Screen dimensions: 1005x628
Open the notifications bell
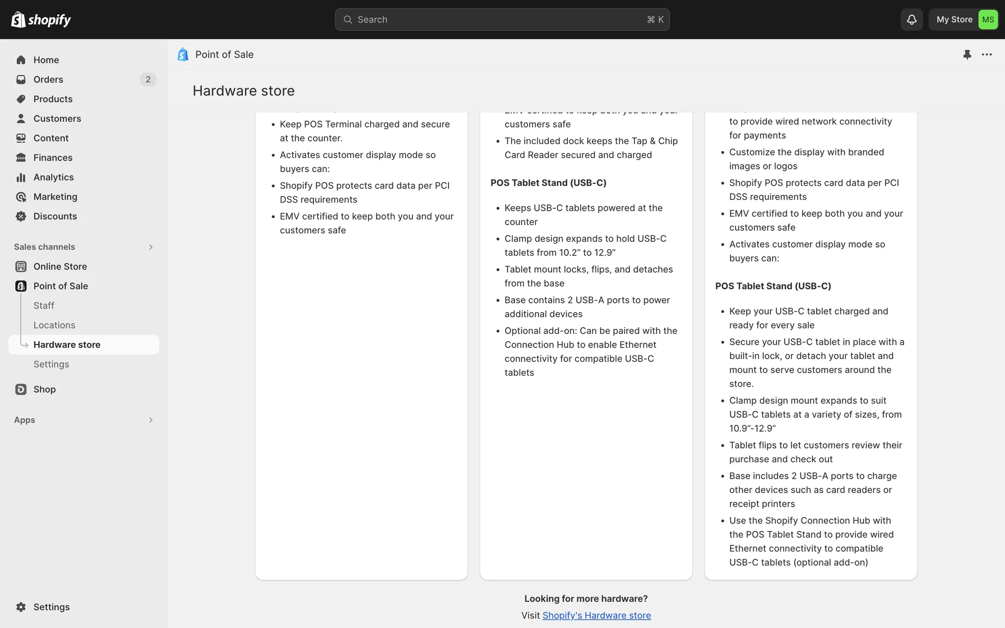[x=911, y=19]
